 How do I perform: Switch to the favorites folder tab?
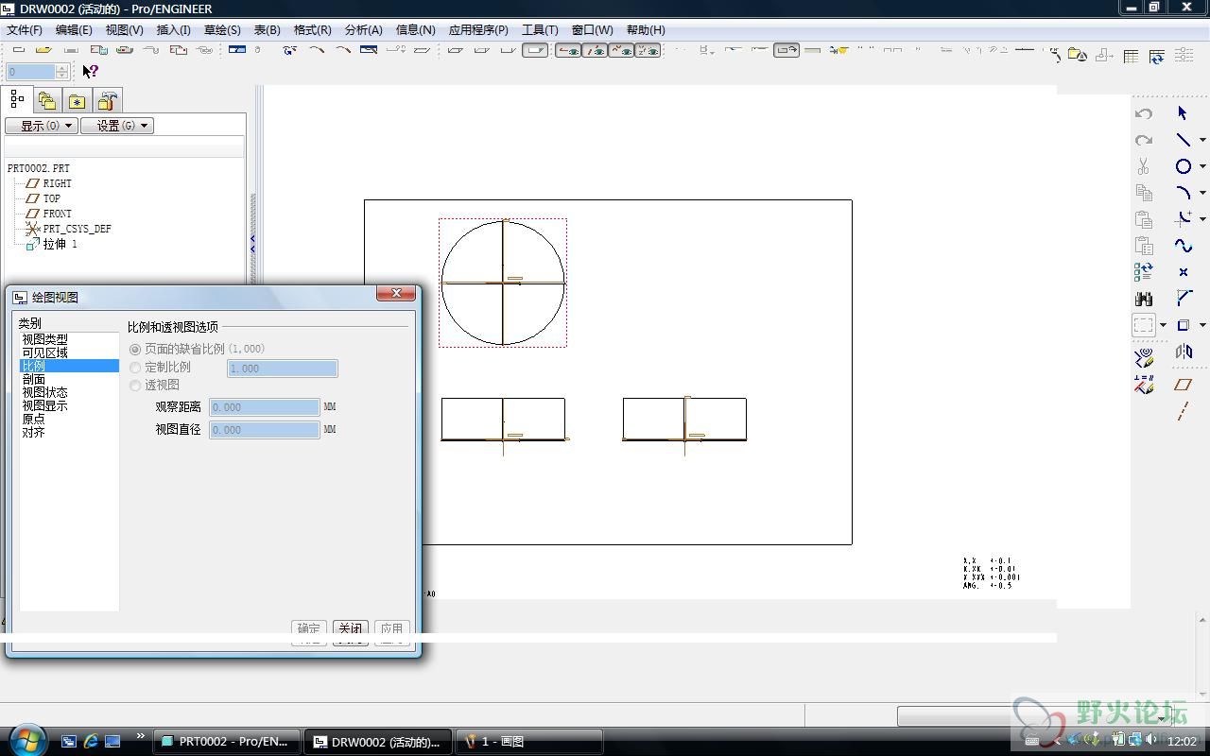click(78, 100)
